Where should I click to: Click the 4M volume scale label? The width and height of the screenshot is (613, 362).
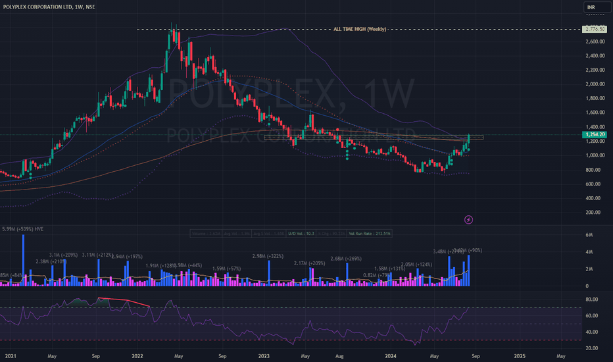click(x=589, y=252)
